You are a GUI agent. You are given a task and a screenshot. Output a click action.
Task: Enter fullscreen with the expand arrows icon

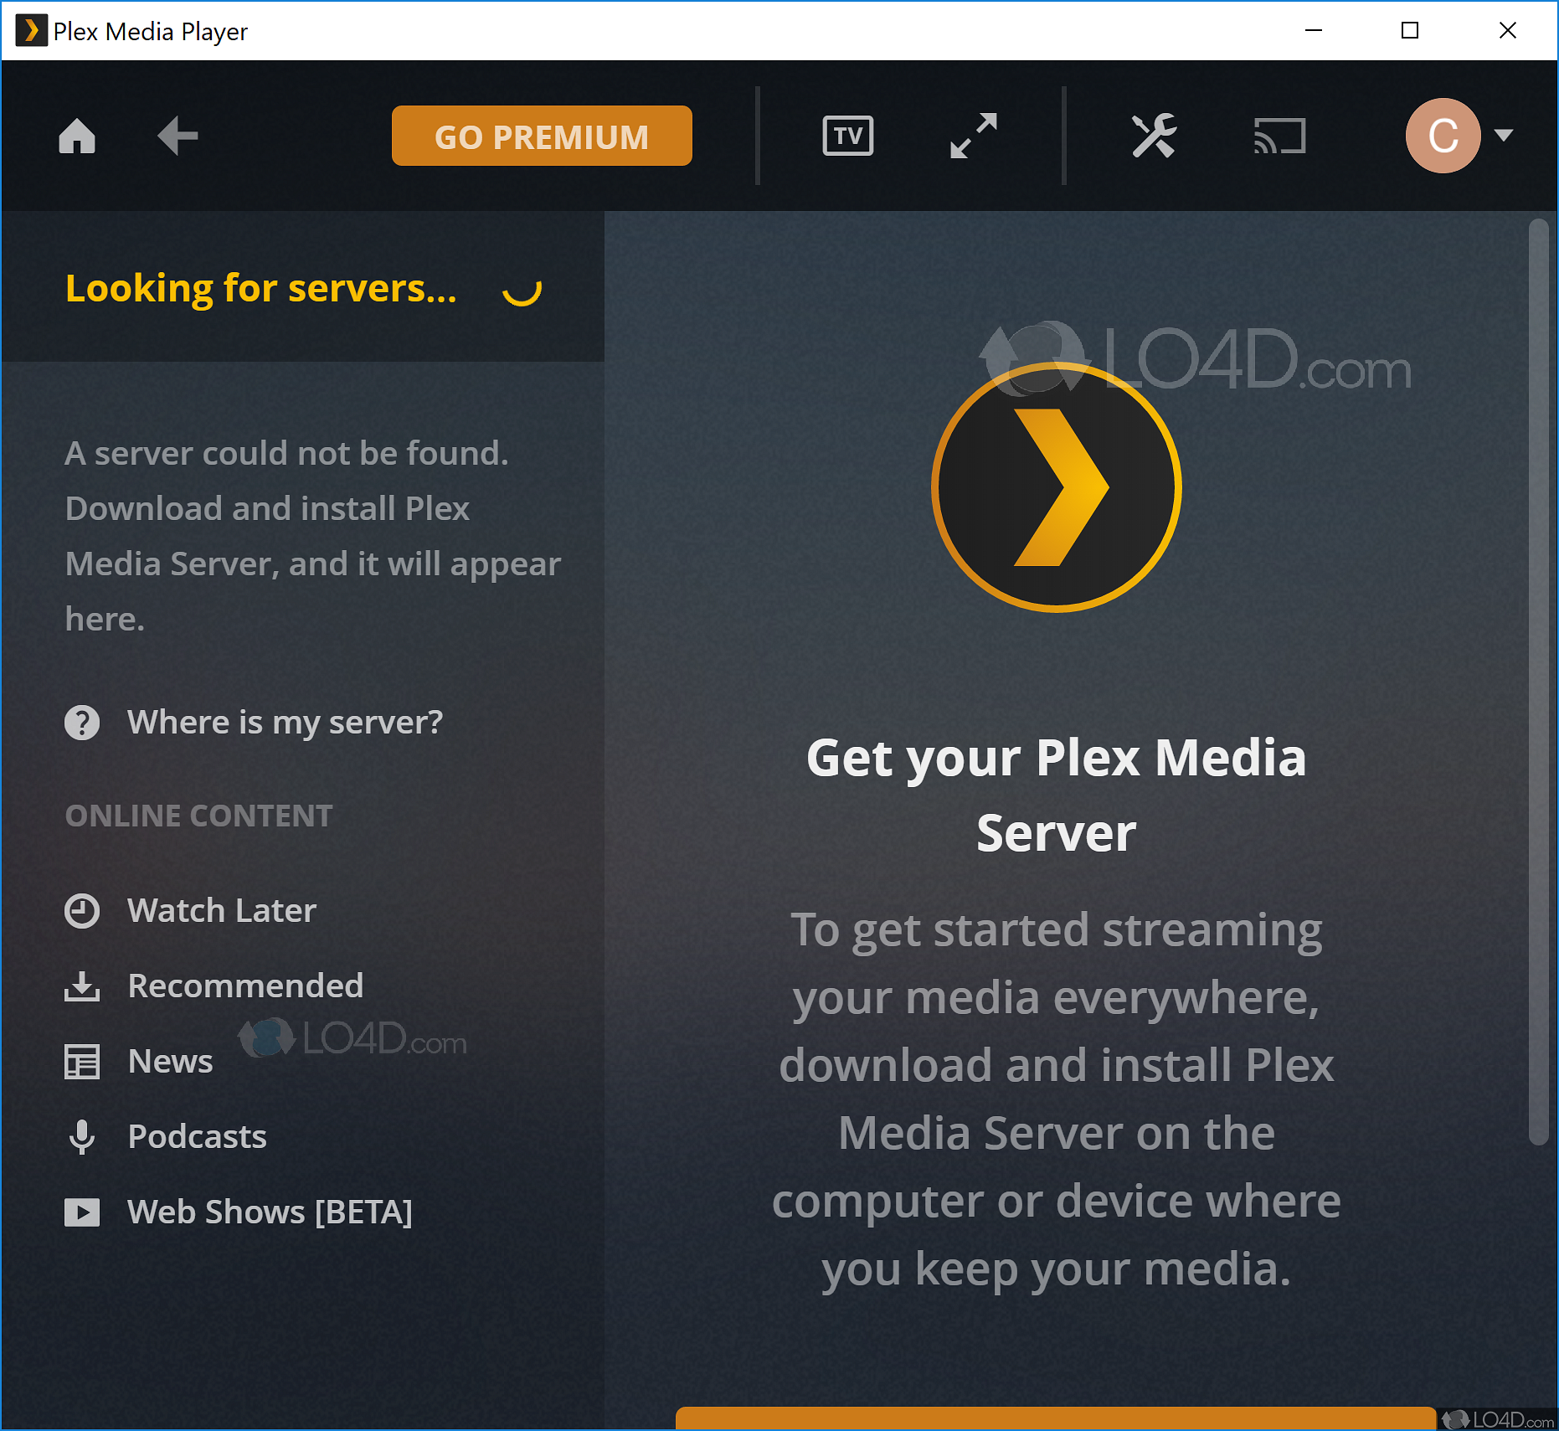click(x=974, y=136)
